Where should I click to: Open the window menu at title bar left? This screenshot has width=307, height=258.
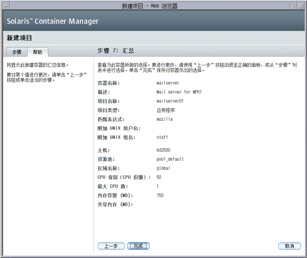click(6, 6)
